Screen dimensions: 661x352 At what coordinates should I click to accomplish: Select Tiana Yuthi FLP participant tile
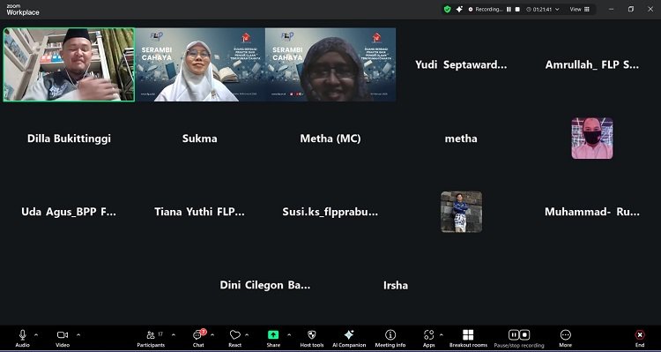click(200, 212)
